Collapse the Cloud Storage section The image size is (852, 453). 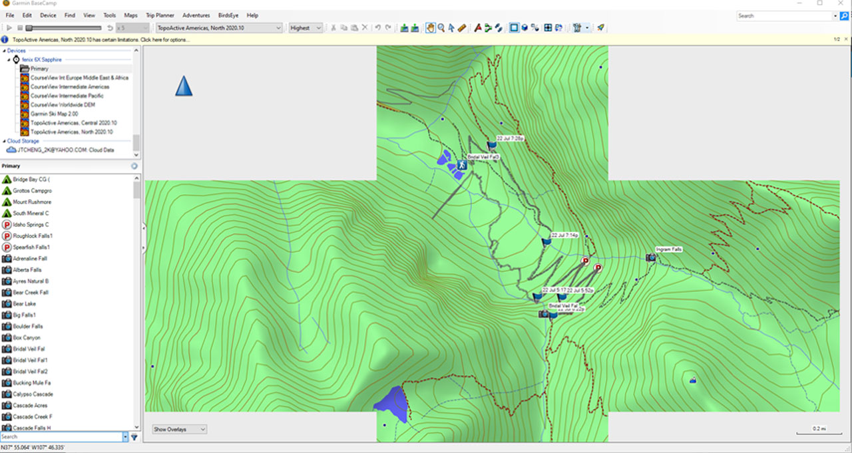point(4,141)
